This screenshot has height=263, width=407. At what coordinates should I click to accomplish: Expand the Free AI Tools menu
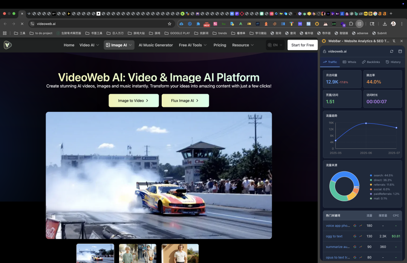193,45
